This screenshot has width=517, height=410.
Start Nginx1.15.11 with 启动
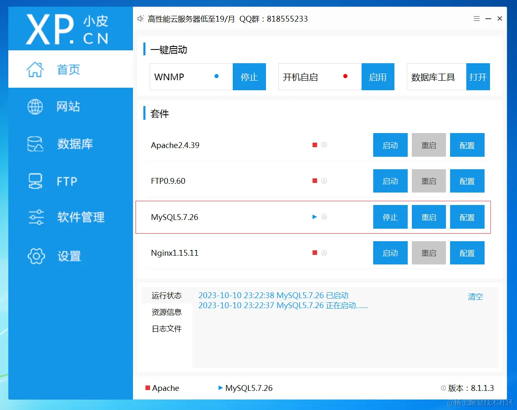390,253
